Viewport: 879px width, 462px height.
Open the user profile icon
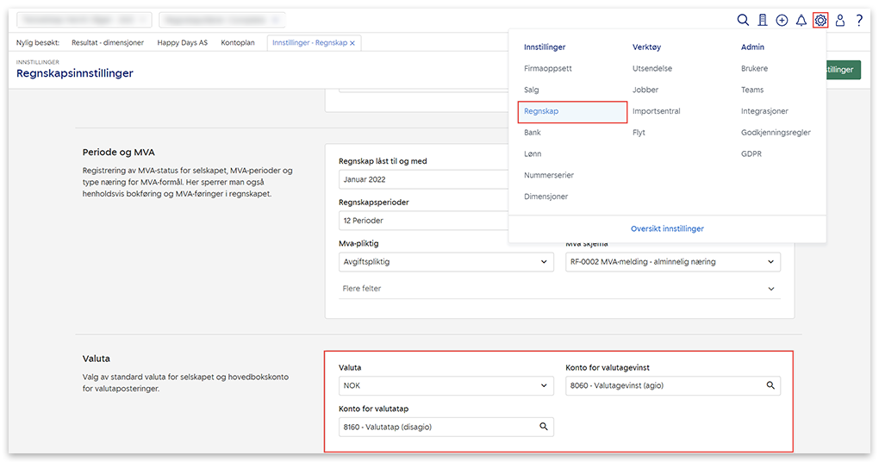click(x=840, y=21)
